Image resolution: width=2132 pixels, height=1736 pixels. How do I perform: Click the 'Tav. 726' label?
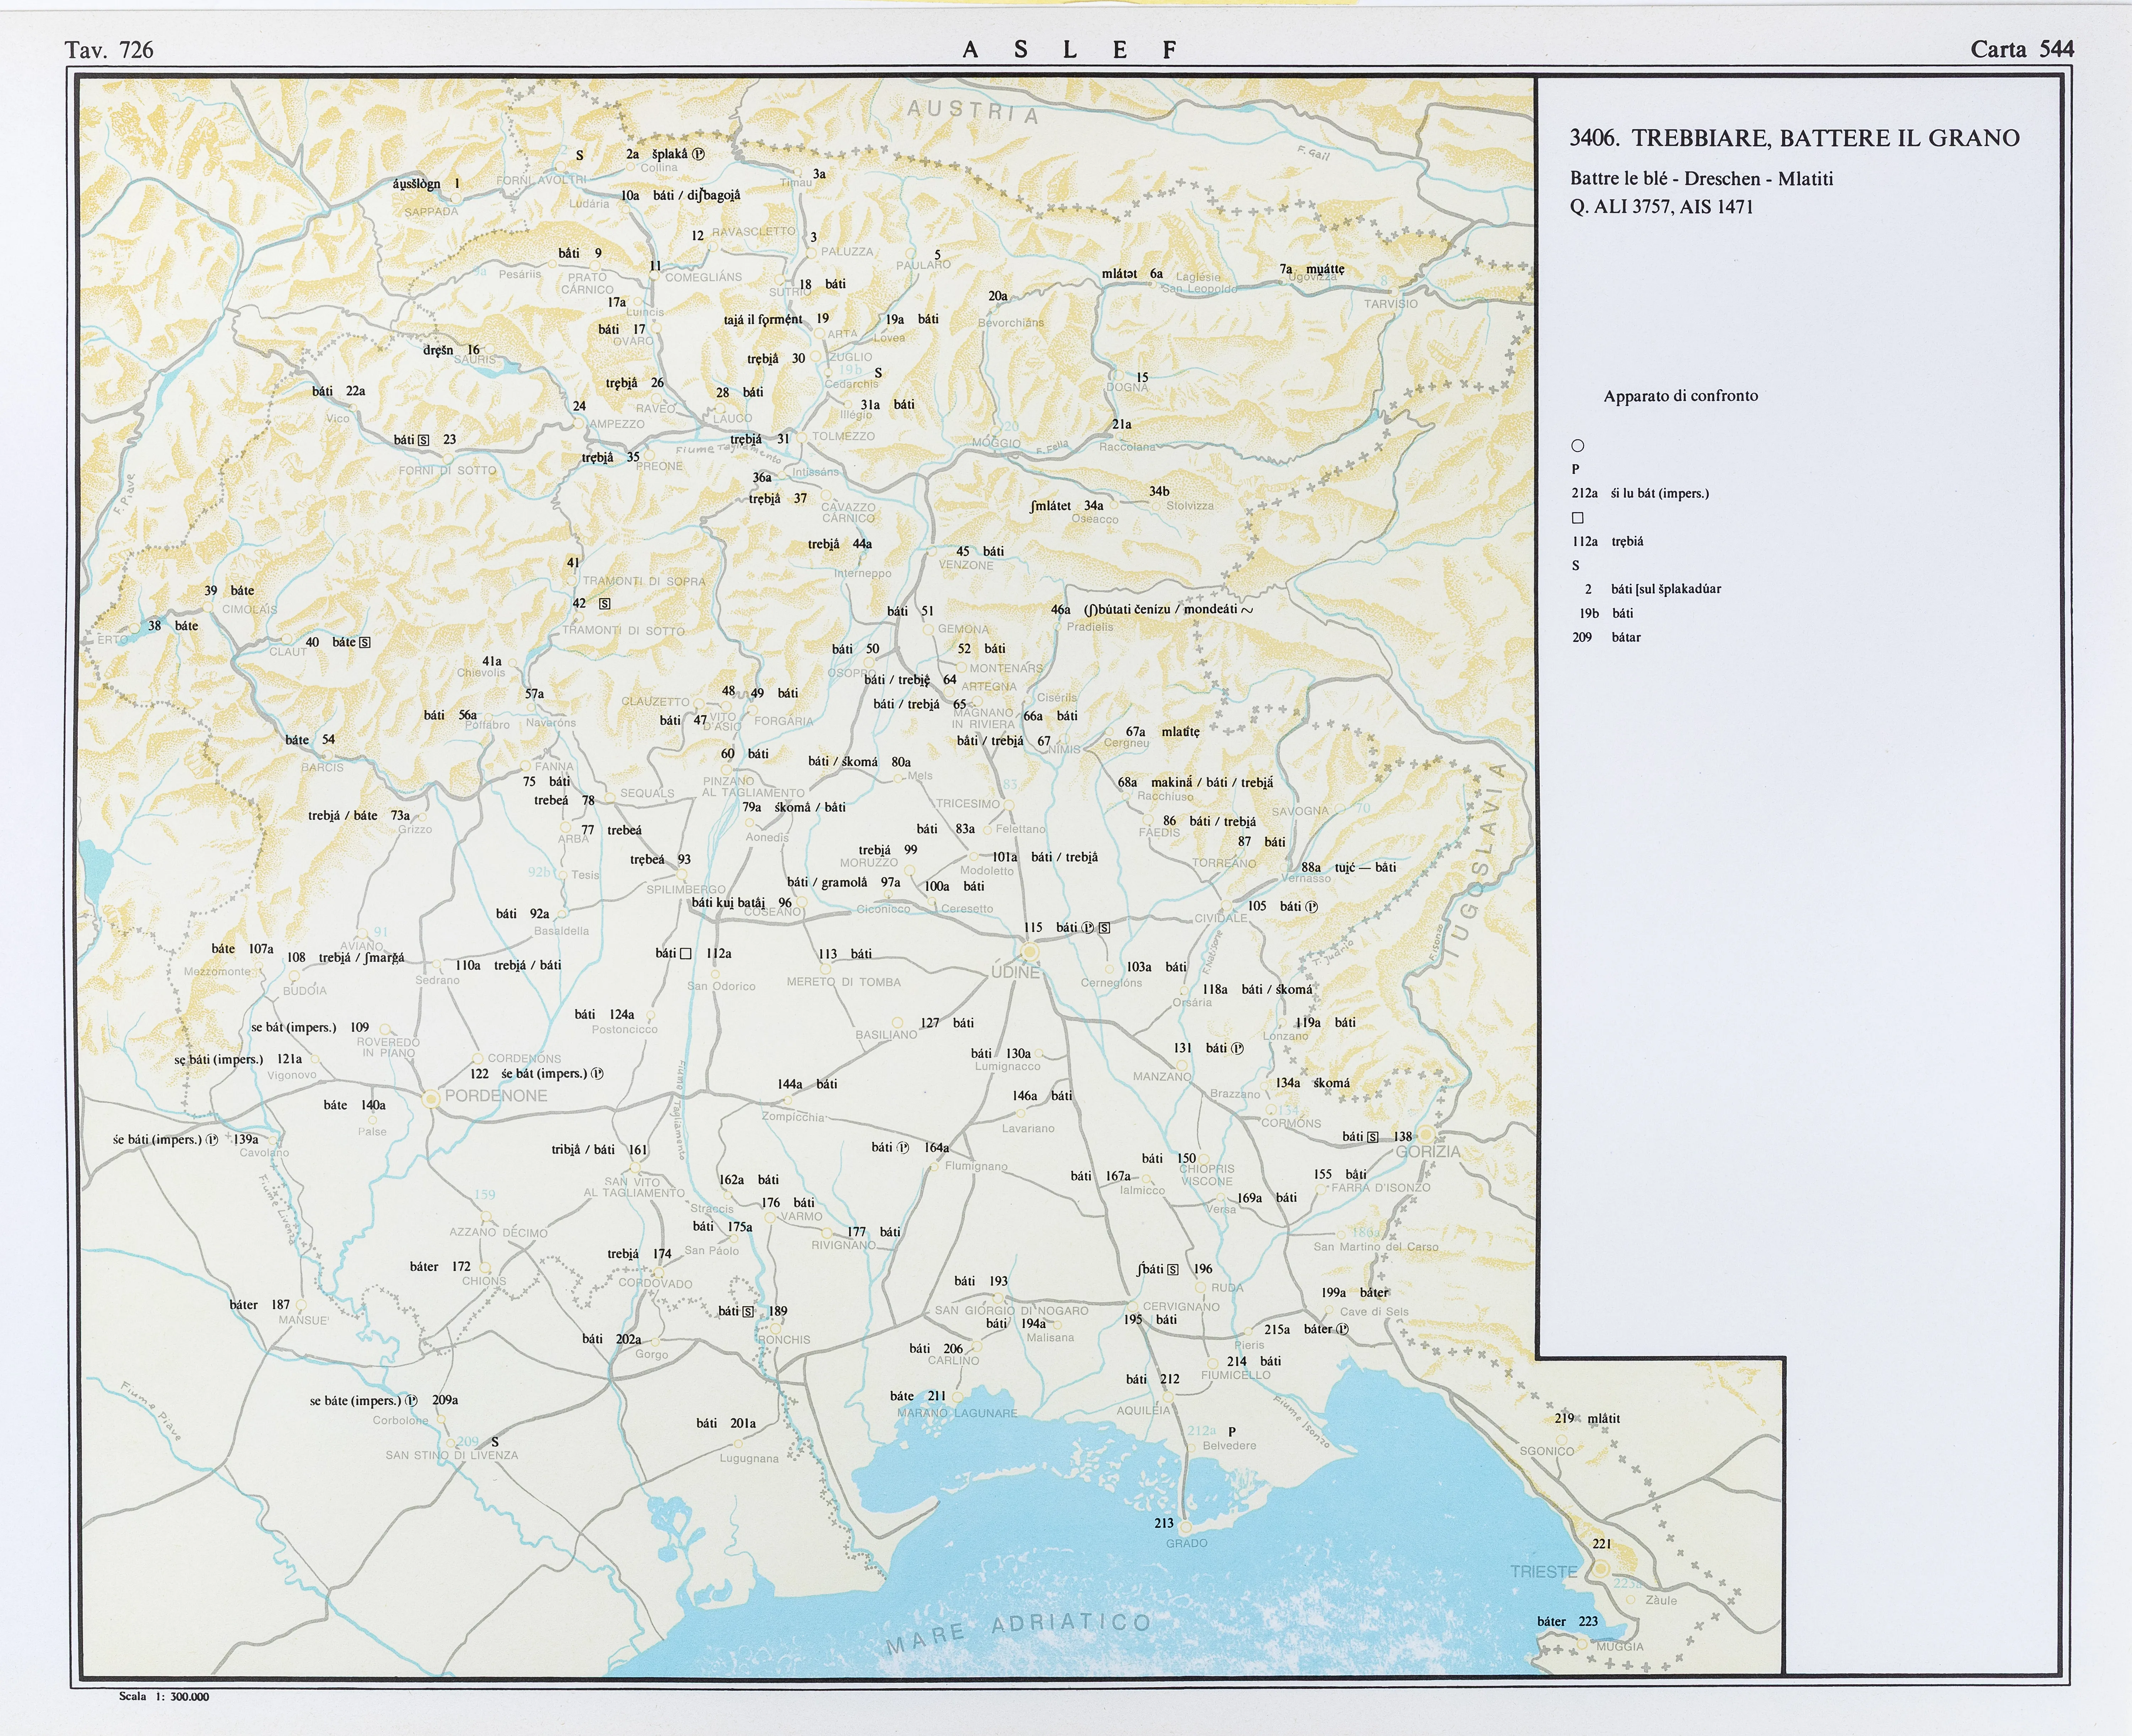[109, 50]
